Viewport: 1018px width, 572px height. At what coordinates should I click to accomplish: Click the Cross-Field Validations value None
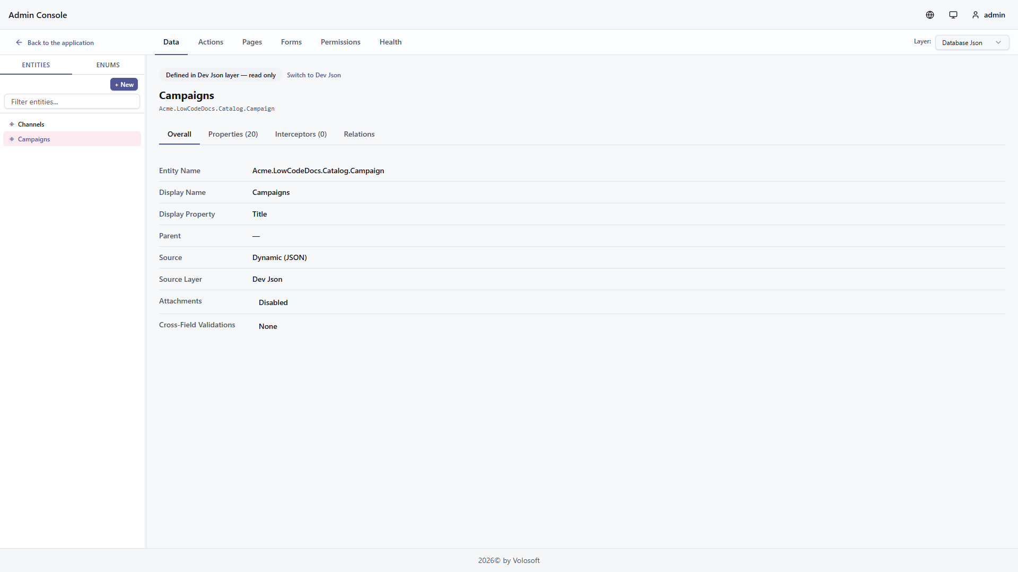(x=268, y=326)
